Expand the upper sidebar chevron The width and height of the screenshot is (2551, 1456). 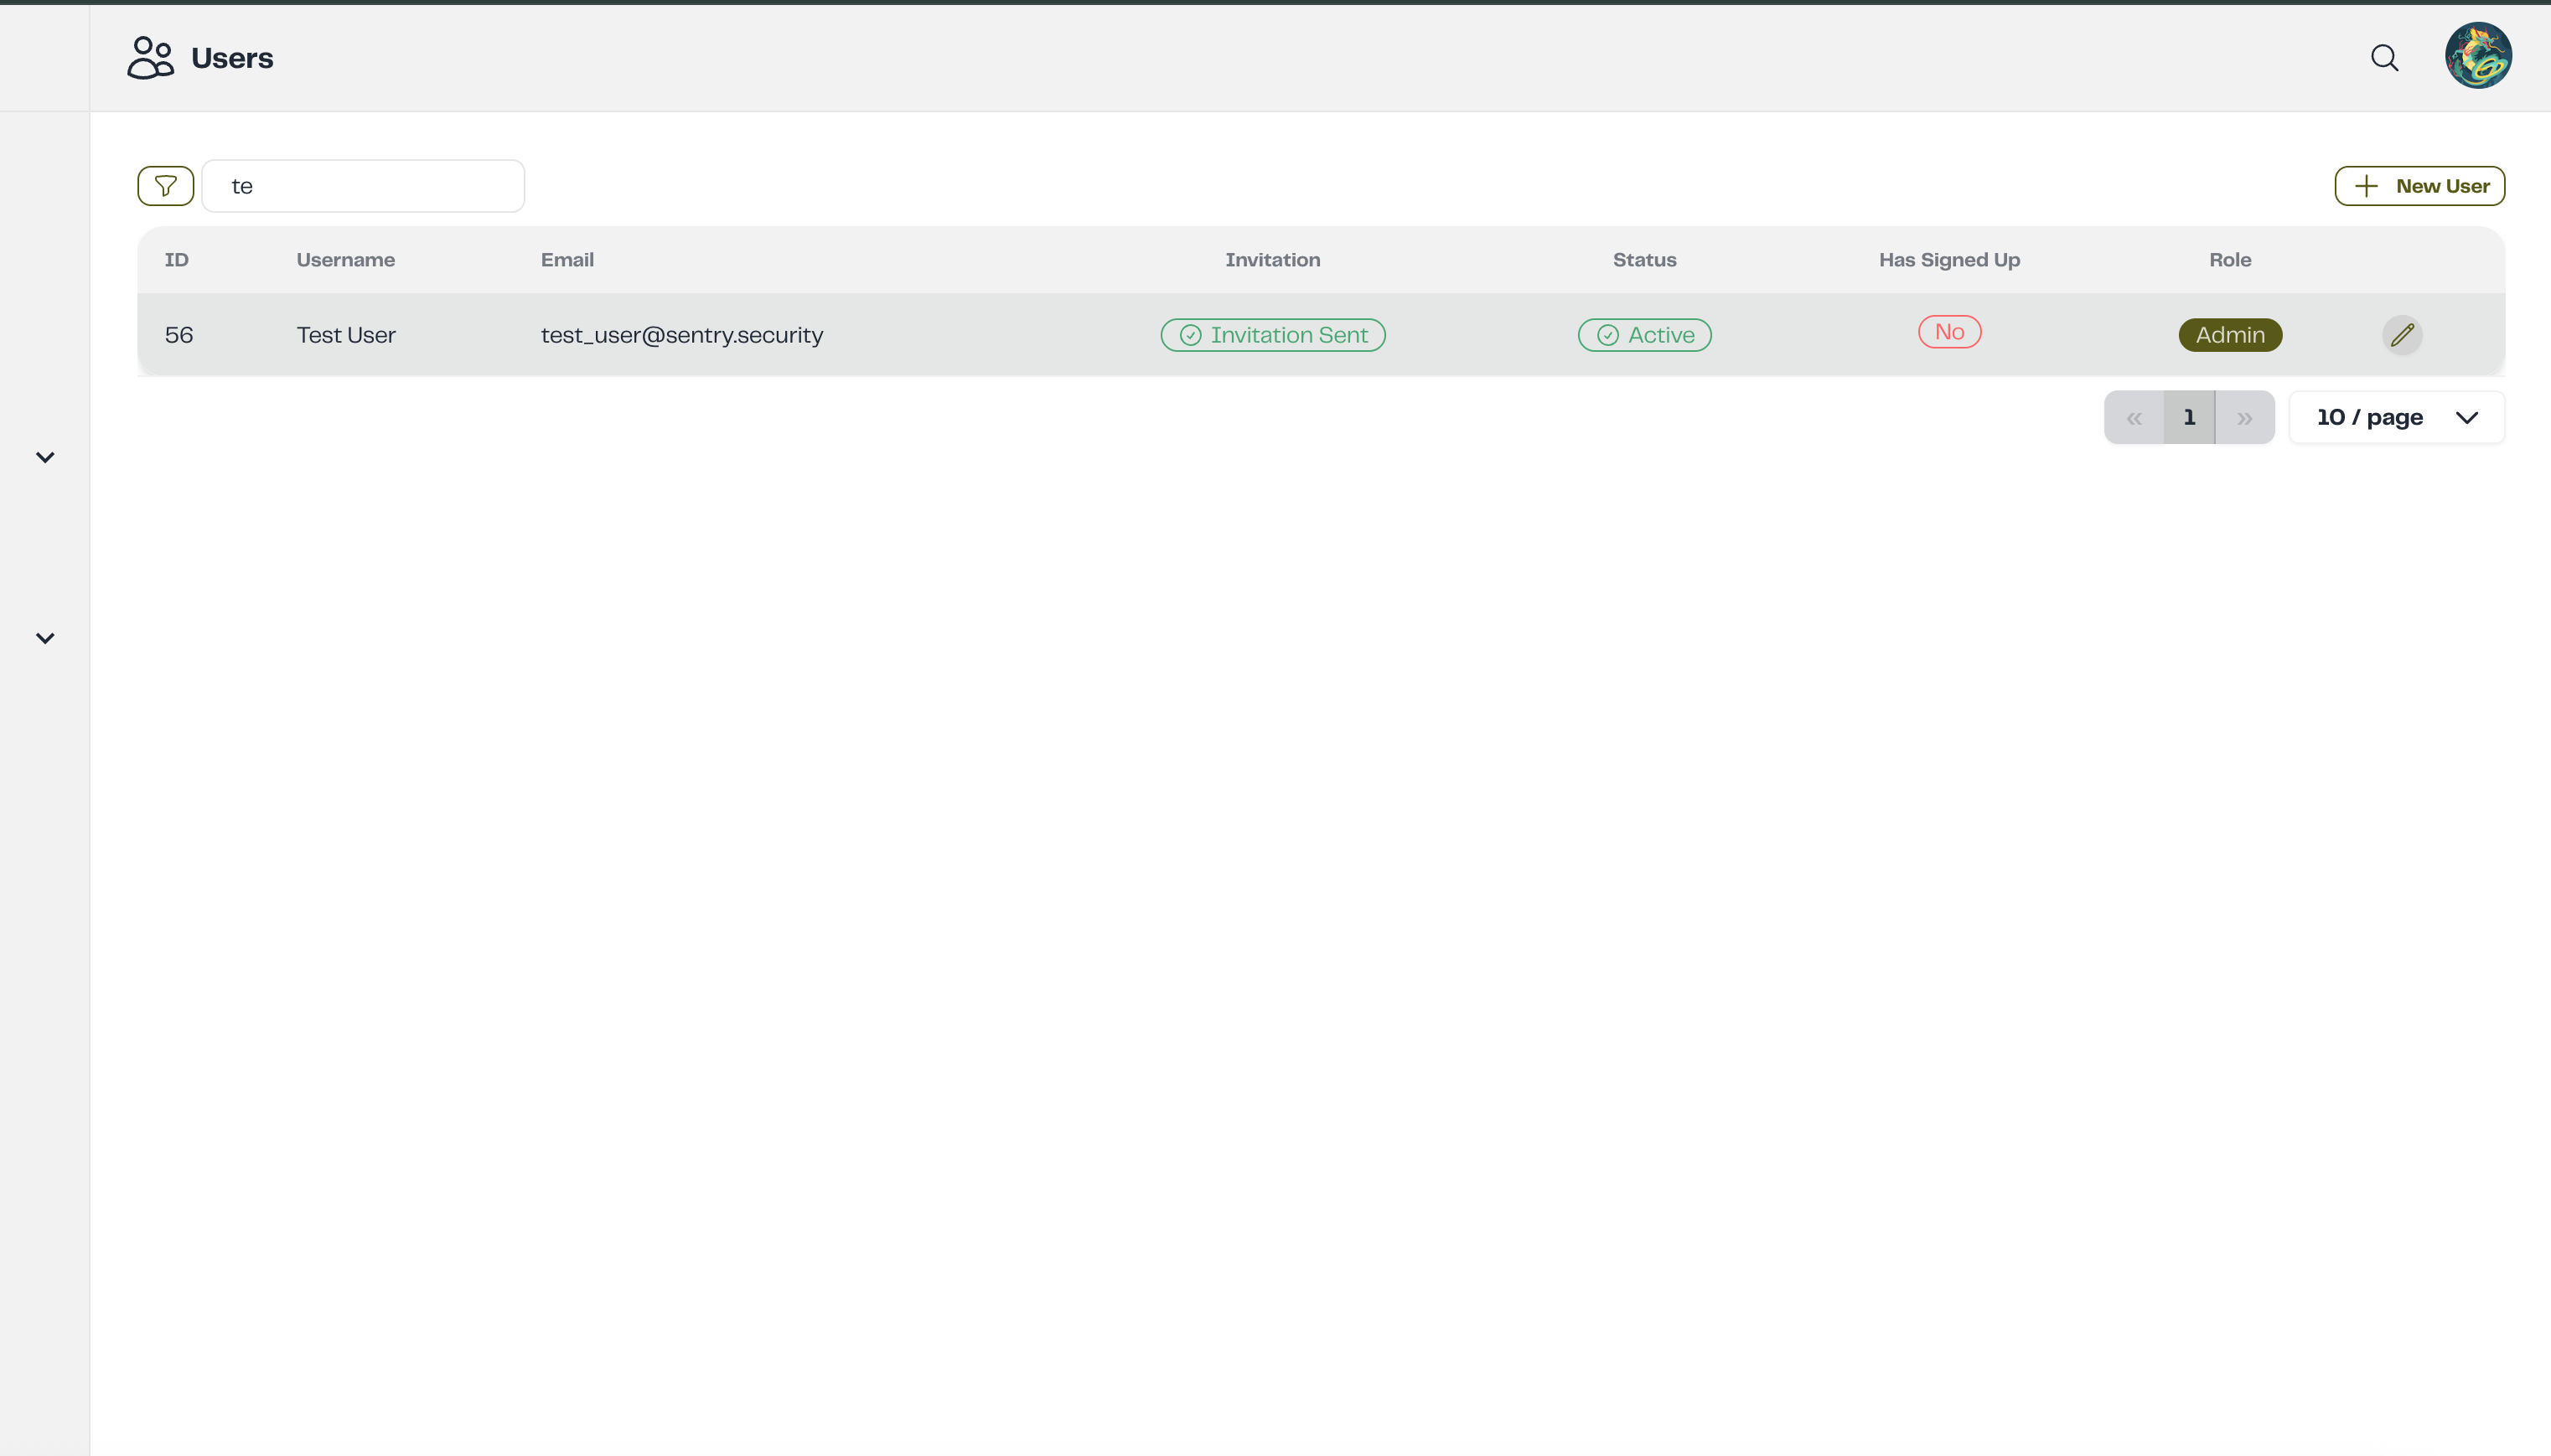45,457
